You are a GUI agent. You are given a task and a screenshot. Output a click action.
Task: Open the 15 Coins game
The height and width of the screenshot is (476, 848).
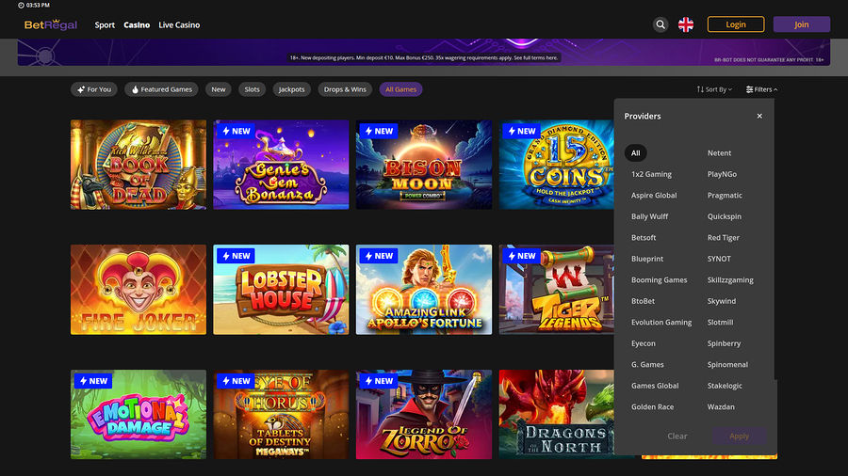pyautogui.click(x=557, y=165)
